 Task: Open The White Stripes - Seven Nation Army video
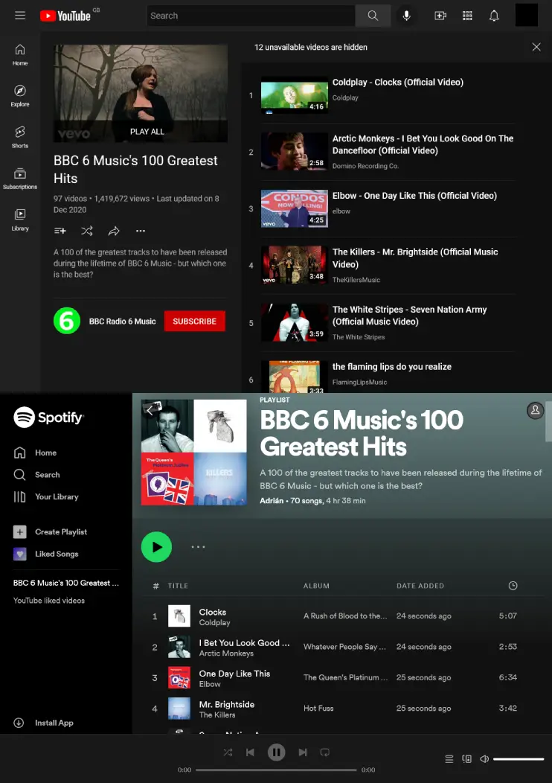[409, 315]
